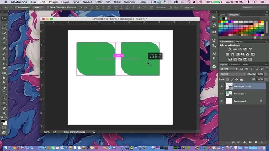
Task: Open the Filter menu
Action: click(99, 2)
